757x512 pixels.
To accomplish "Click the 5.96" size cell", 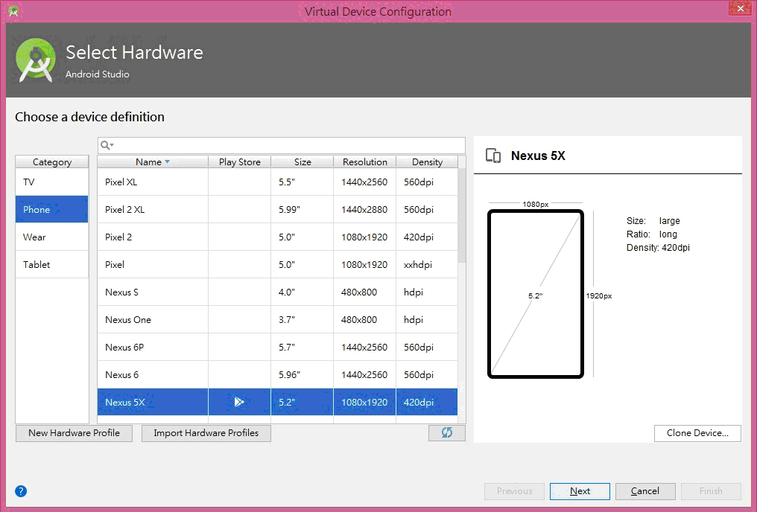I will (303, 374).
